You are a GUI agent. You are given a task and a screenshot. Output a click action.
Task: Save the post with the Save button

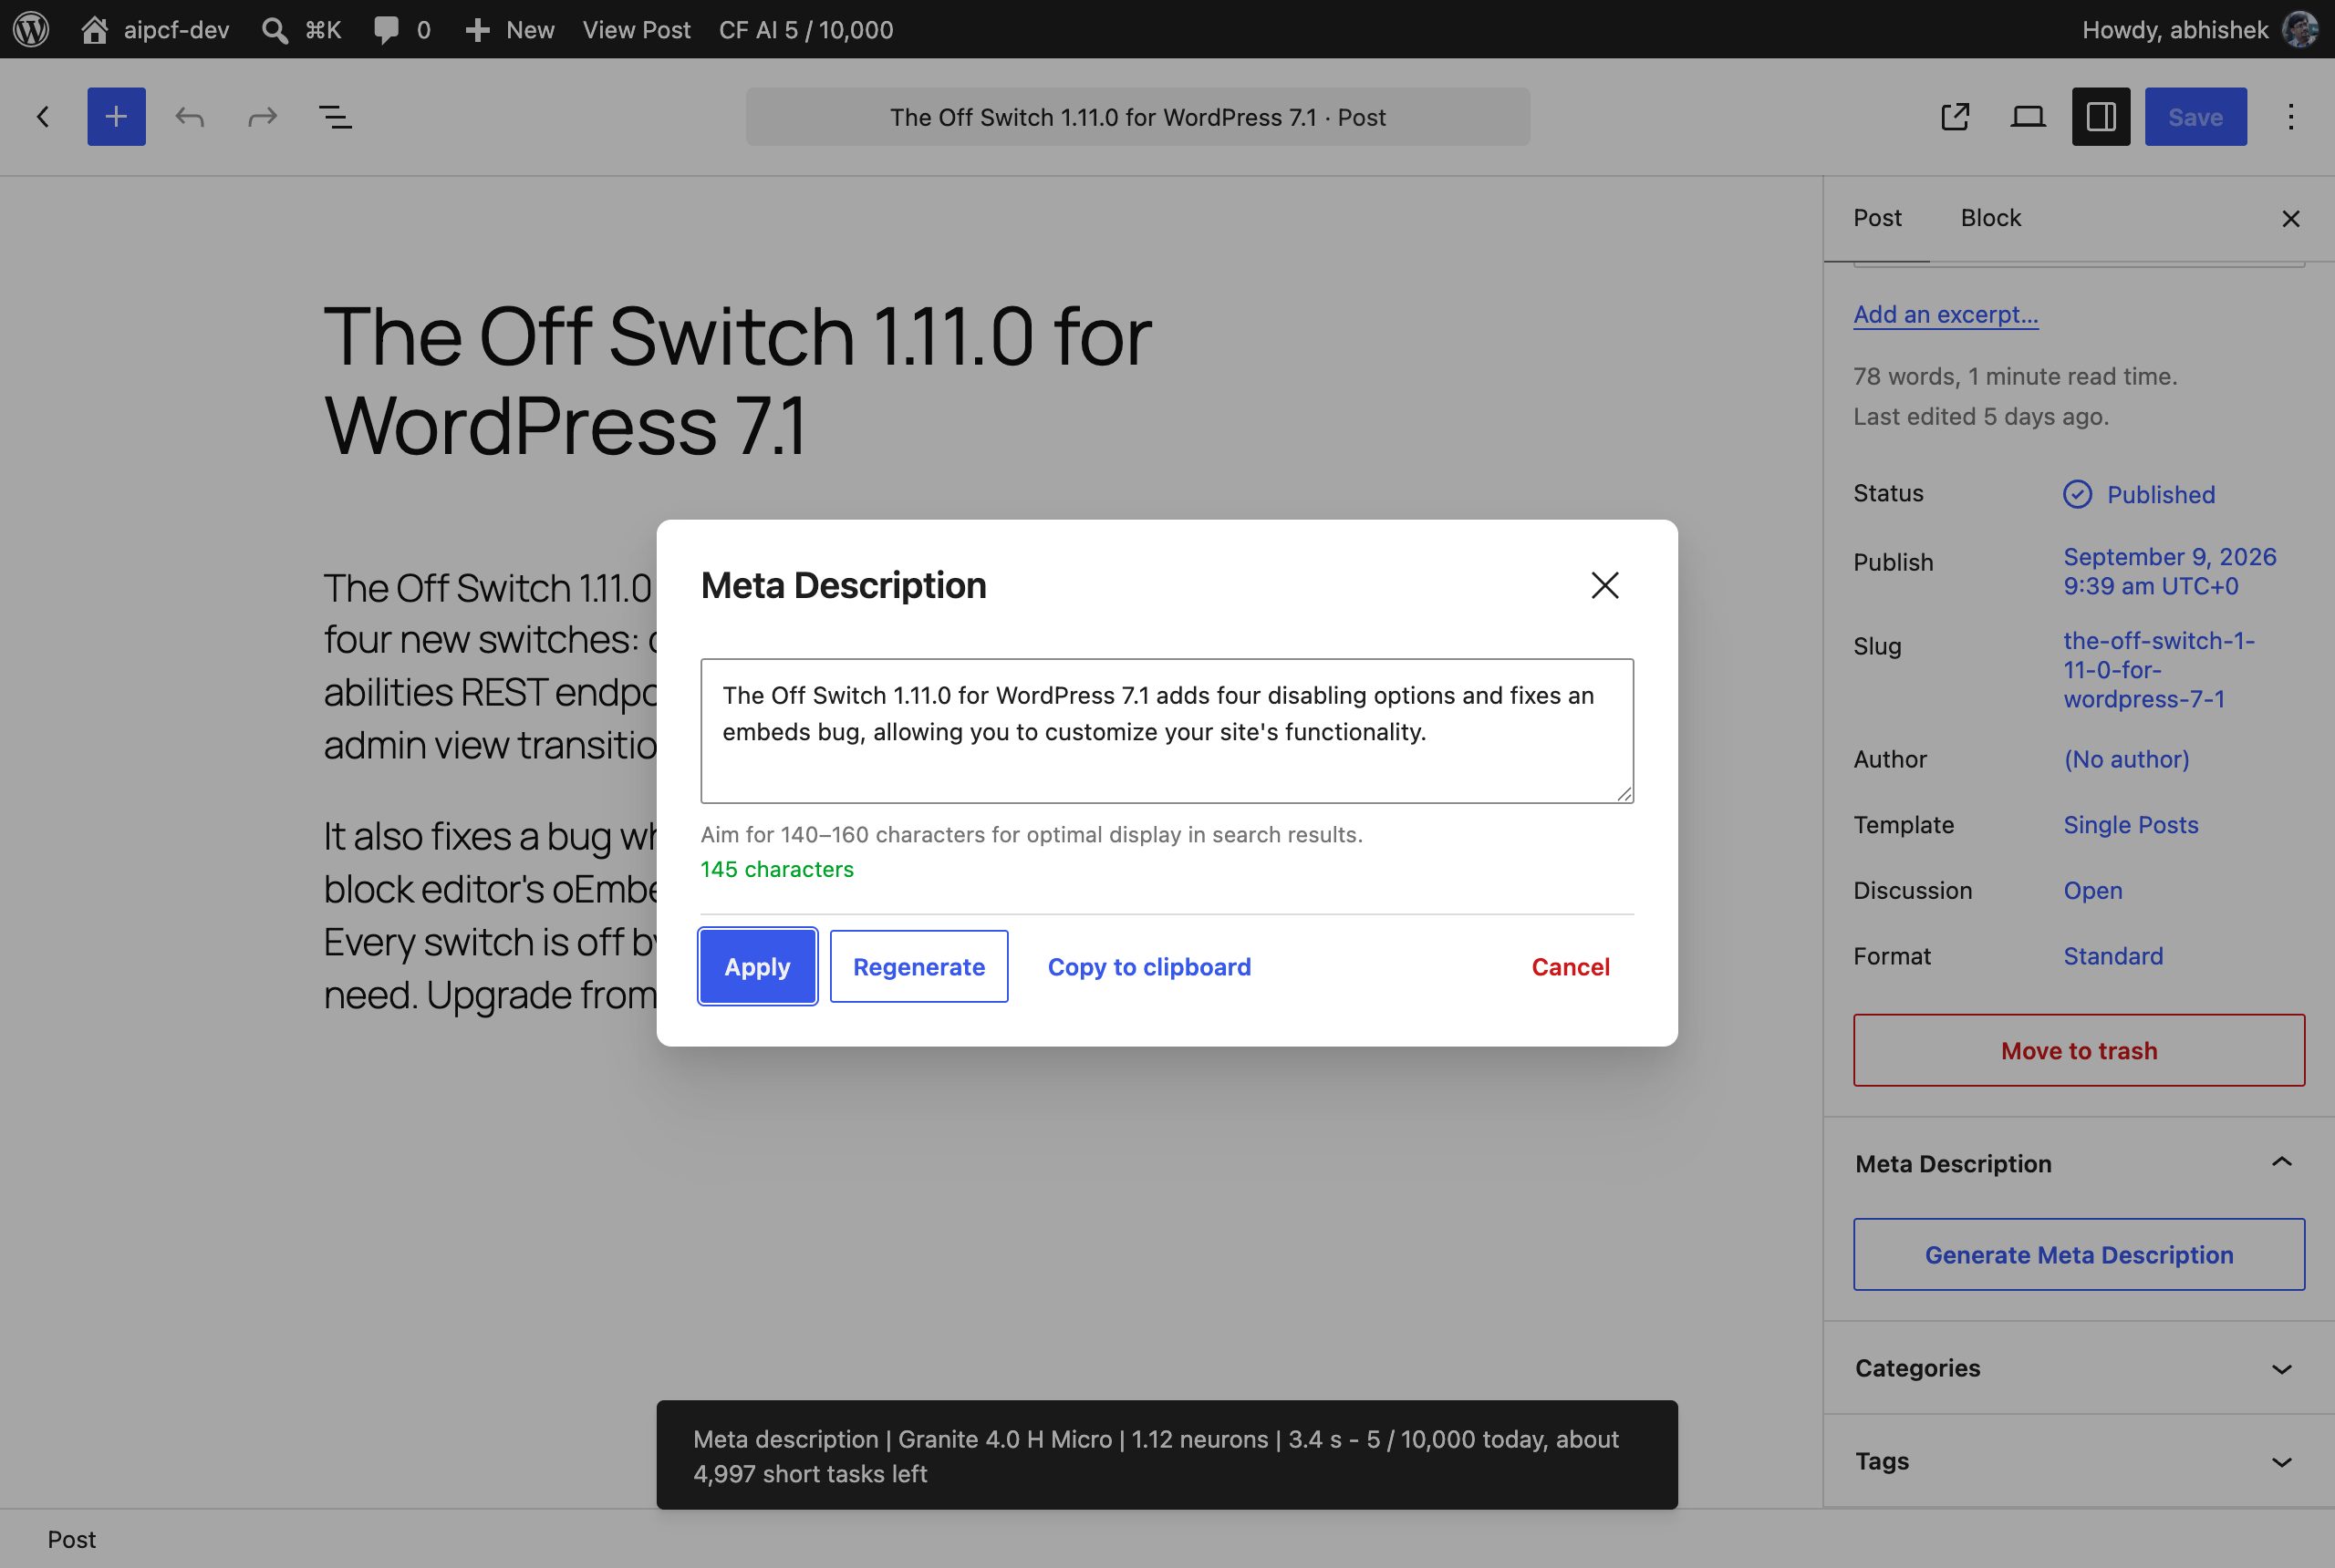pos(2195,117)
